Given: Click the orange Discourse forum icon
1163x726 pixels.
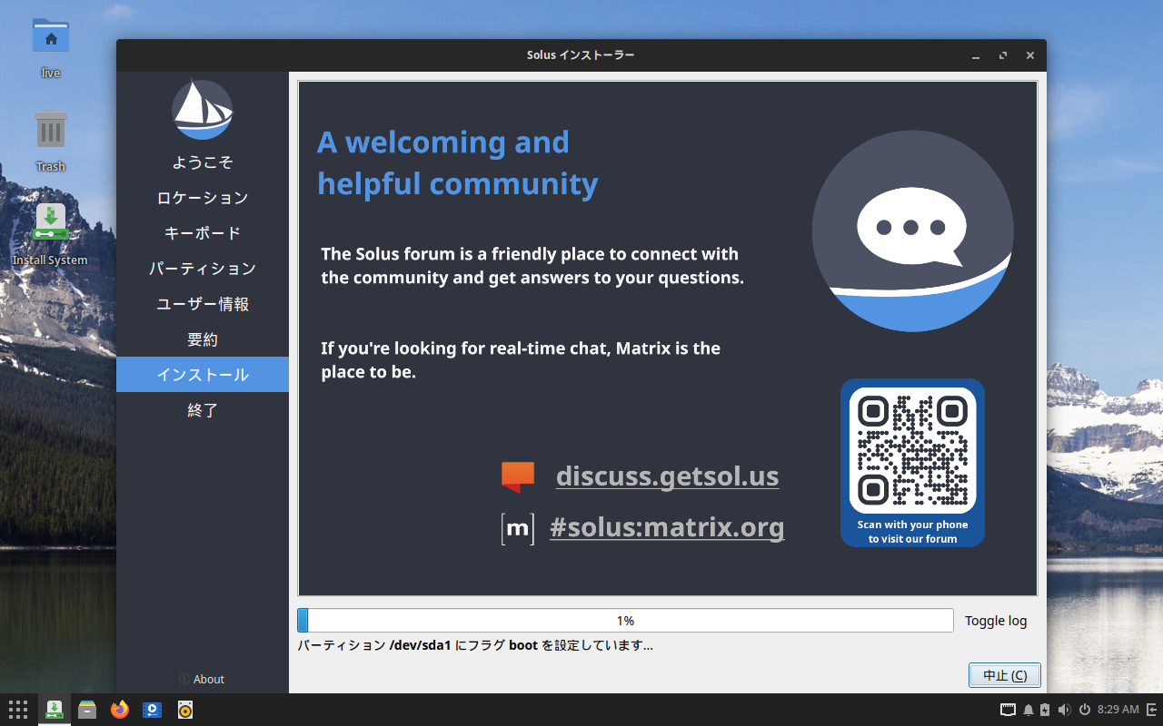Looking at the screenshot, I should point(518,476).
